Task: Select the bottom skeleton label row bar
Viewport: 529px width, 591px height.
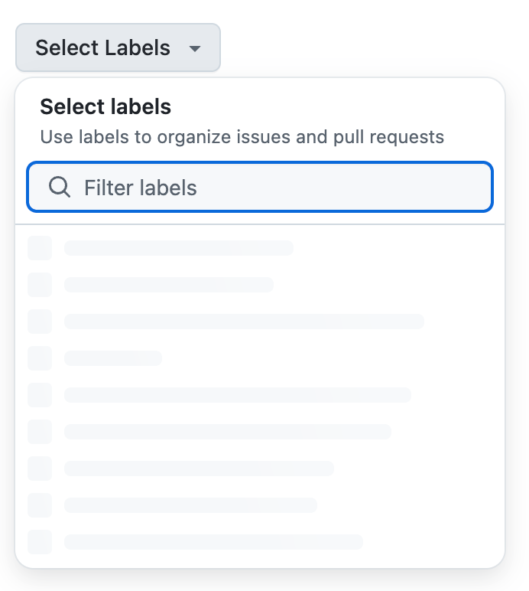Action: click(x=213, y=542)
